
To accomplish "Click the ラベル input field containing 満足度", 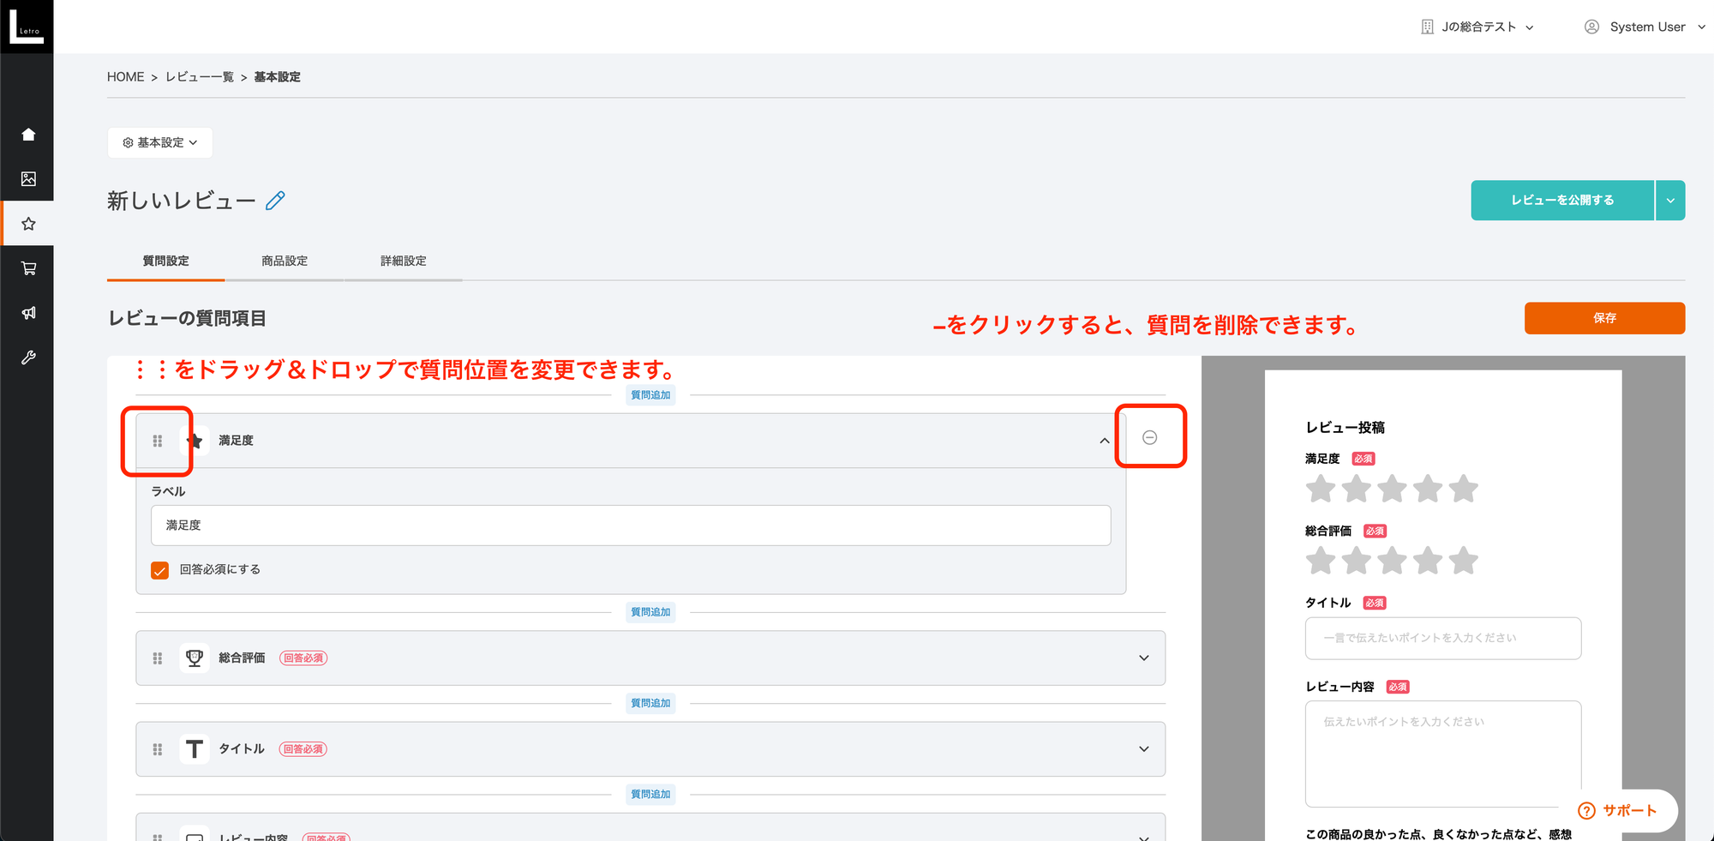I will tap(630, 526).
